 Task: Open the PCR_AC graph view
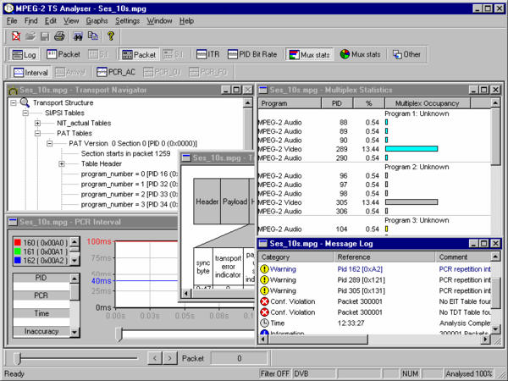pyautogui.click(x=113, y=72)
